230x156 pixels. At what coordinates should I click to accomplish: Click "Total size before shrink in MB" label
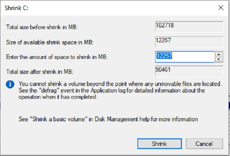coord(42,27)
